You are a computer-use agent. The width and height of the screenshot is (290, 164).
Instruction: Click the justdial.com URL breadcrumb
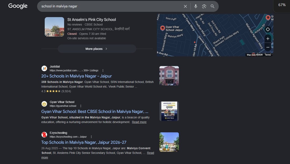pyautogui.click(x=74, y=70)
